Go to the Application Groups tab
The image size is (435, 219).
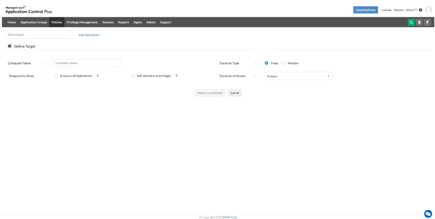pyautogui.click(x=34, y=22)
